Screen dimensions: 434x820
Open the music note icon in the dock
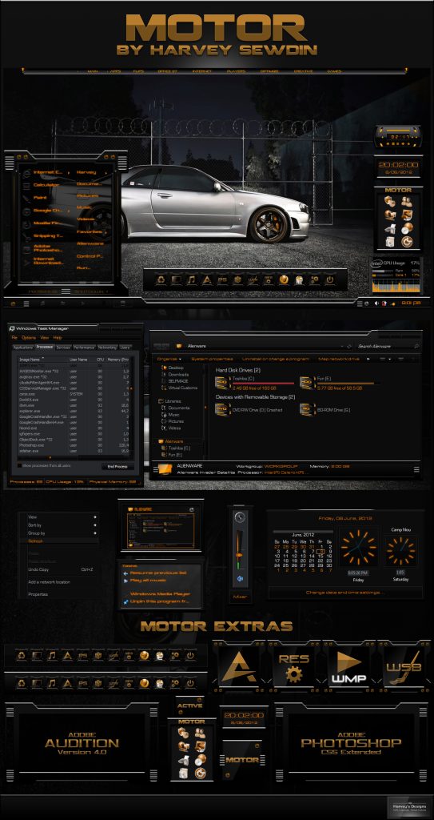(191, 279)
